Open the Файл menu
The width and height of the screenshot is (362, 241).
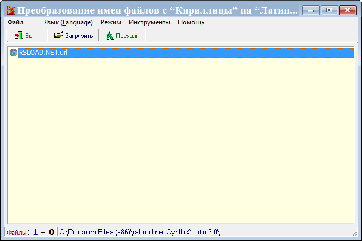[x=15, y=22]
